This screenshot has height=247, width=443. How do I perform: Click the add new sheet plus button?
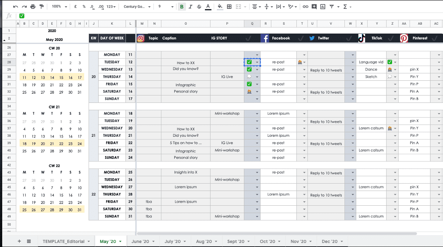[19, 241]
